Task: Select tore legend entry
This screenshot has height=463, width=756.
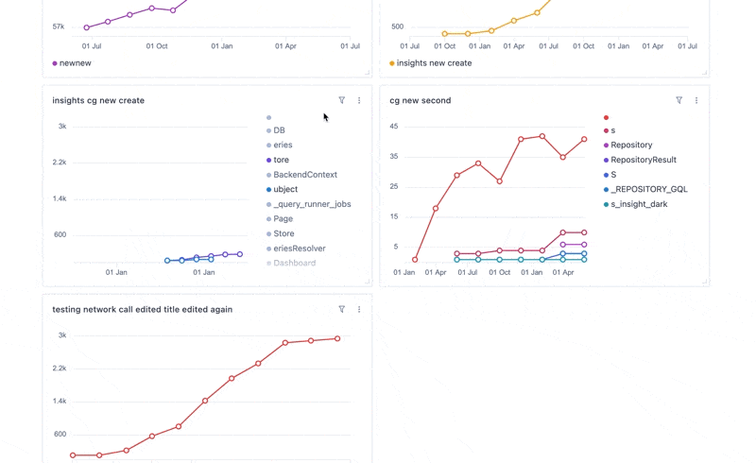Action: pyautogui.click(x=278, y=160)
